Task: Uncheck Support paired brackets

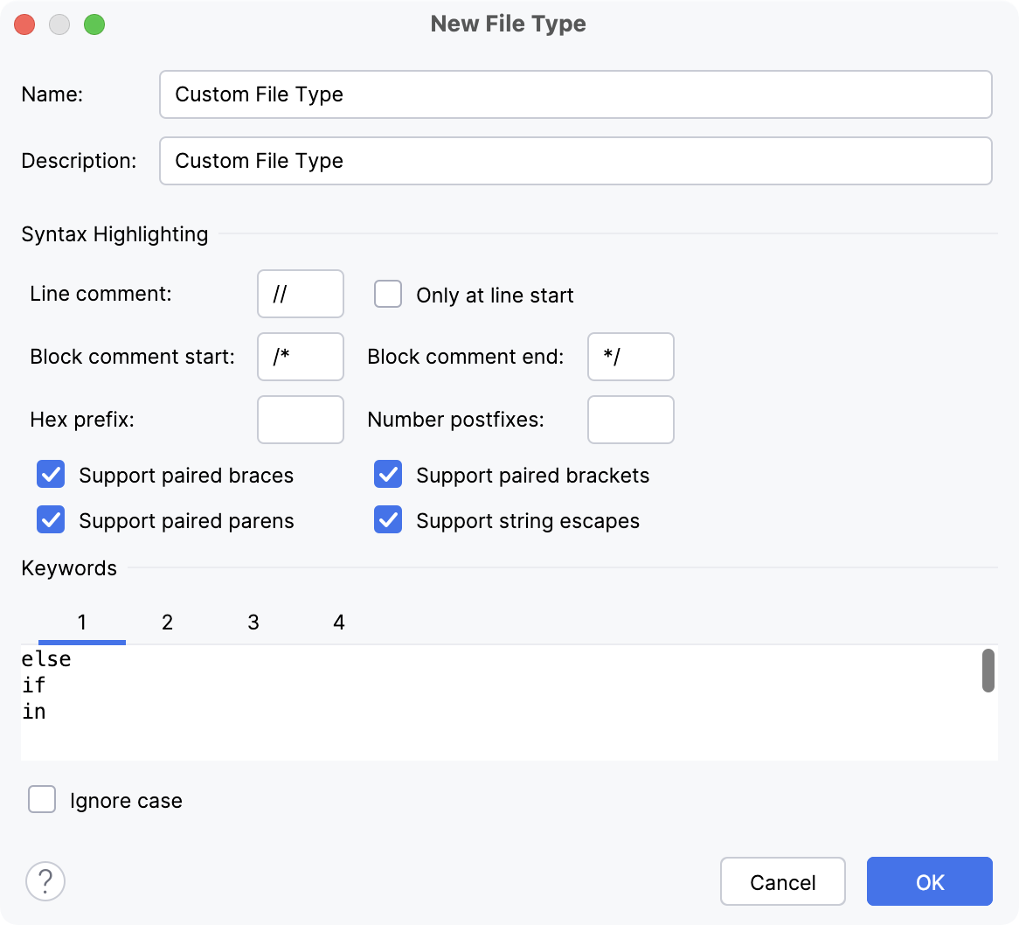Action: coord(387,475)
